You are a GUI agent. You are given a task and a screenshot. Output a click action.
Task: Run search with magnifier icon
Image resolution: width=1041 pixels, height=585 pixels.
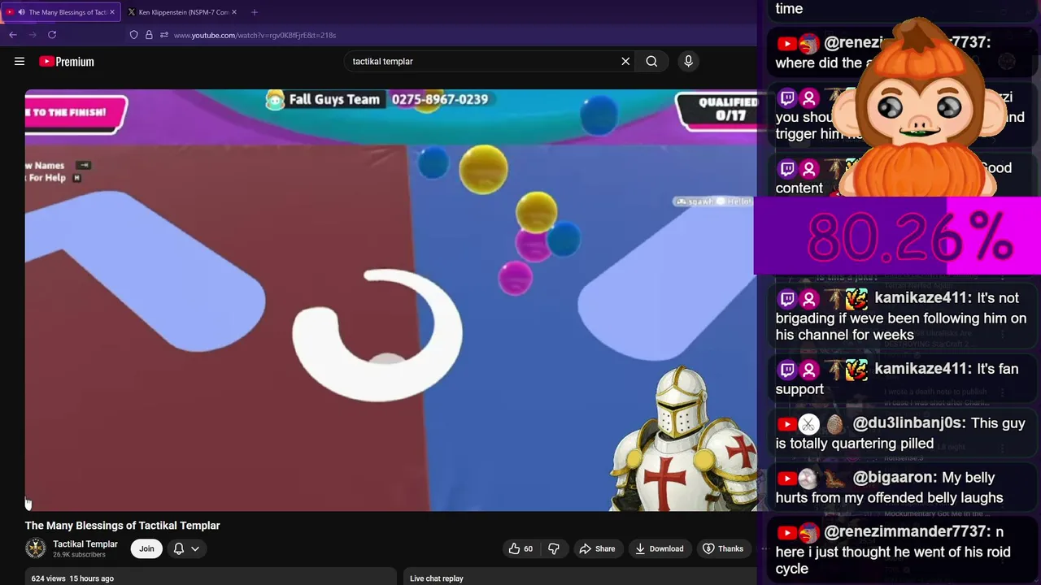pos(651,61)
